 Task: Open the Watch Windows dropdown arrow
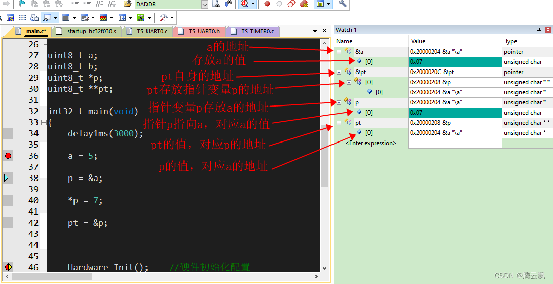[x=55, y=18]
